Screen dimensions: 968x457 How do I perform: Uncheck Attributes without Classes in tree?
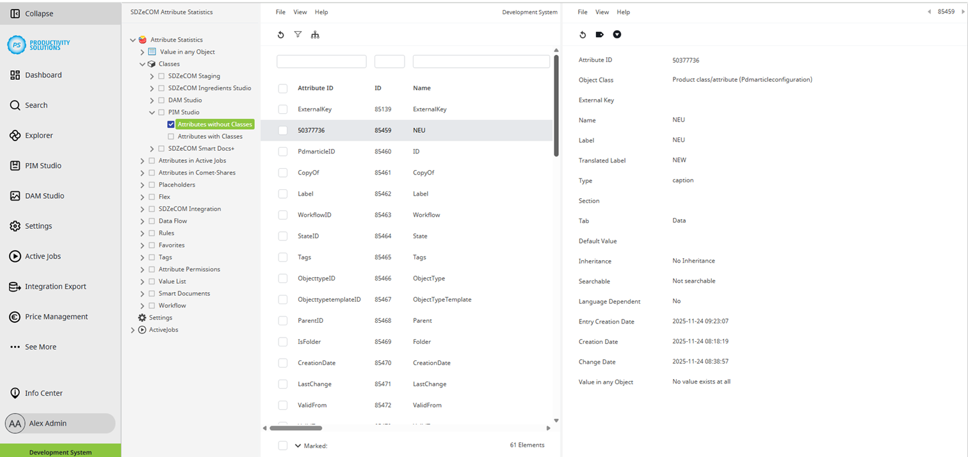click(170, 124)
